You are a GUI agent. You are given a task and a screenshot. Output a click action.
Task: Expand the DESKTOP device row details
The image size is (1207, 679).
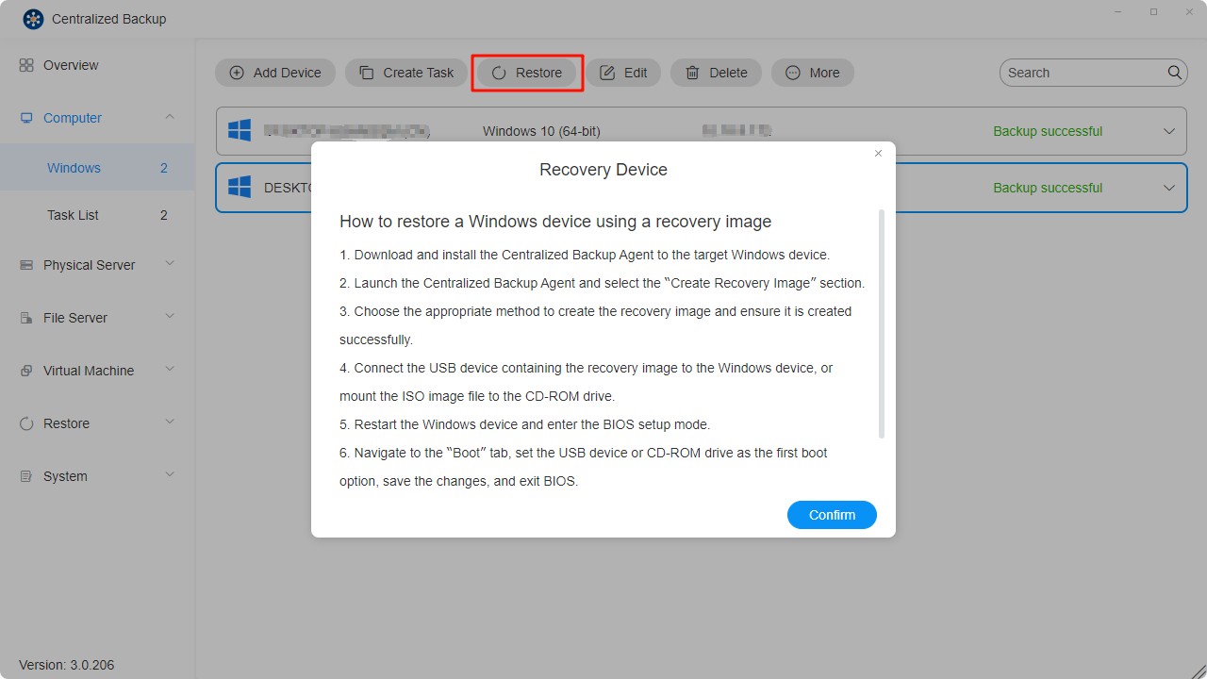tap(1169, 188)
